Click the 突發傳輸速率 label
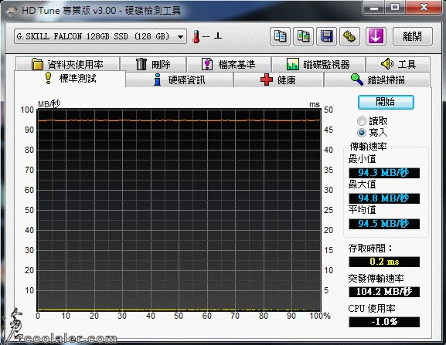This screenshot has height=345, width=446. pyautogui.click(x=376, y=279)
